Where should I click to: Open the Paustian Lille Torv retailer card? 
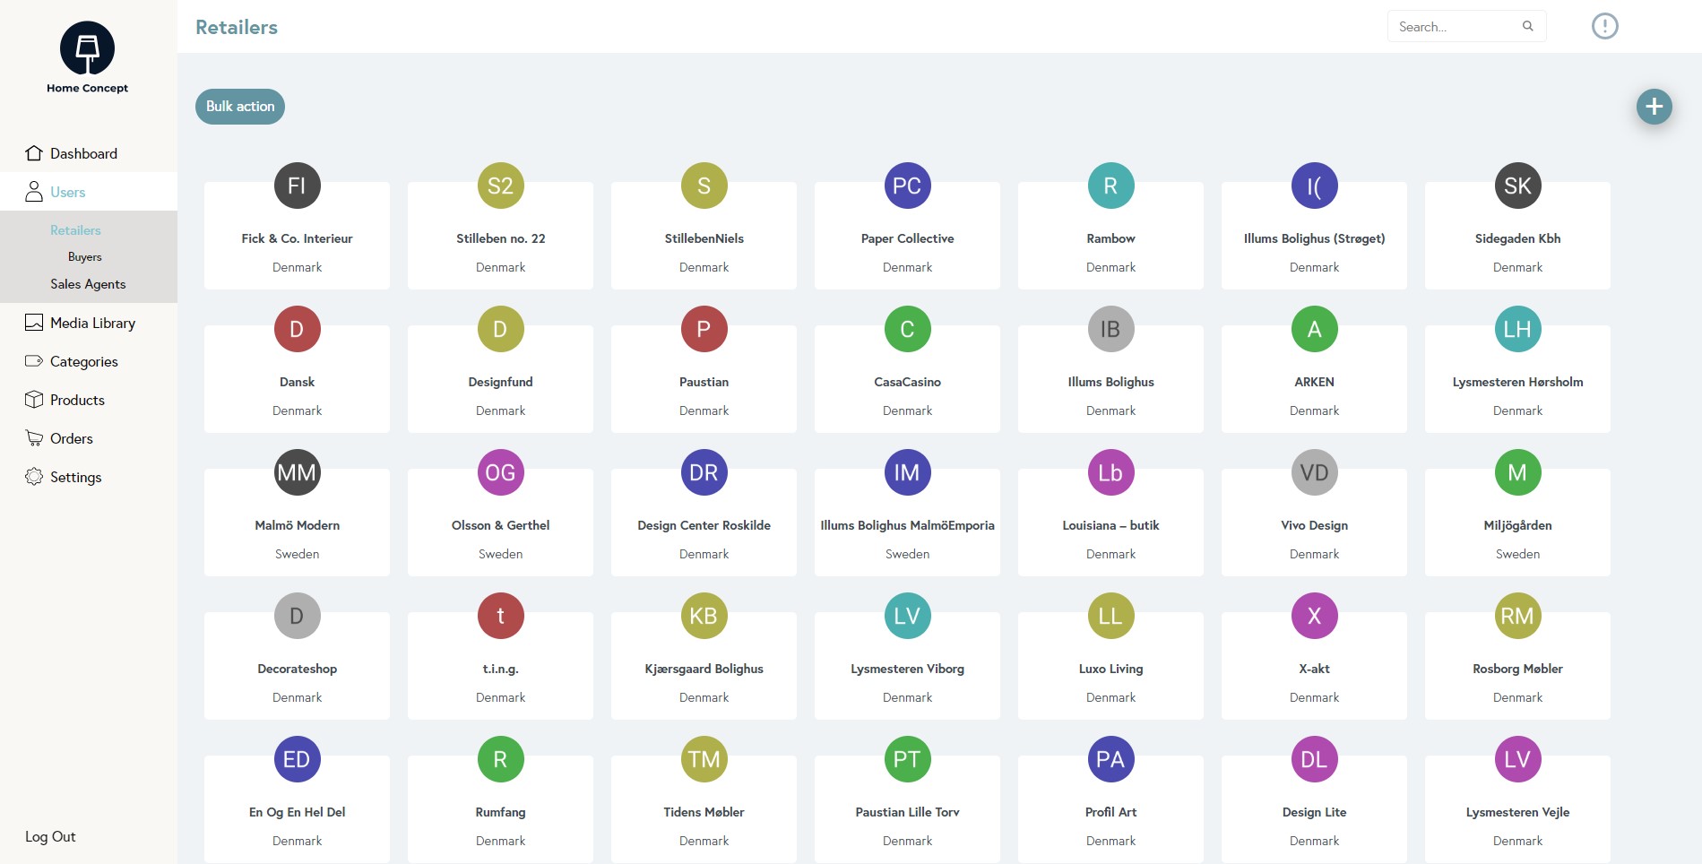[907, 809]
